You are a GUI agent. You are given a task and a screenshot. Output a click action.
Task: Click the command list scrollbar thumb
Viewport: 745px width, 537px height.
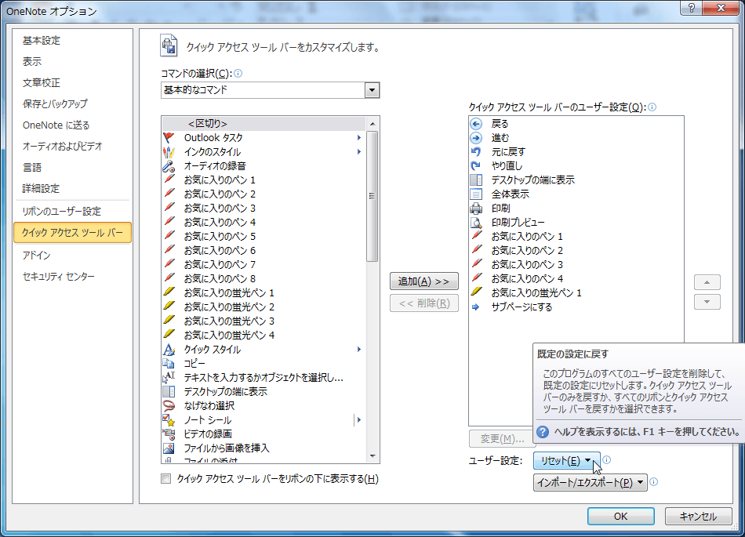coord(372,196)
